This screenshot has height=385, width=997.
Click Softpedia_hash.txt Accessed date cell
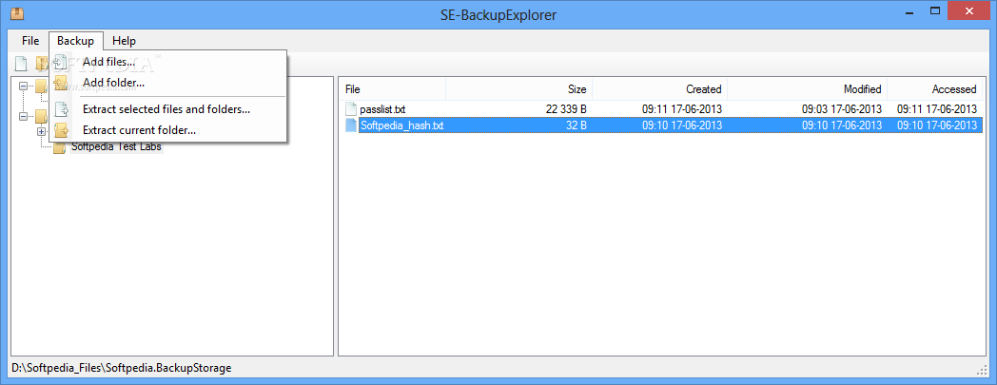(x=937, y=125)
